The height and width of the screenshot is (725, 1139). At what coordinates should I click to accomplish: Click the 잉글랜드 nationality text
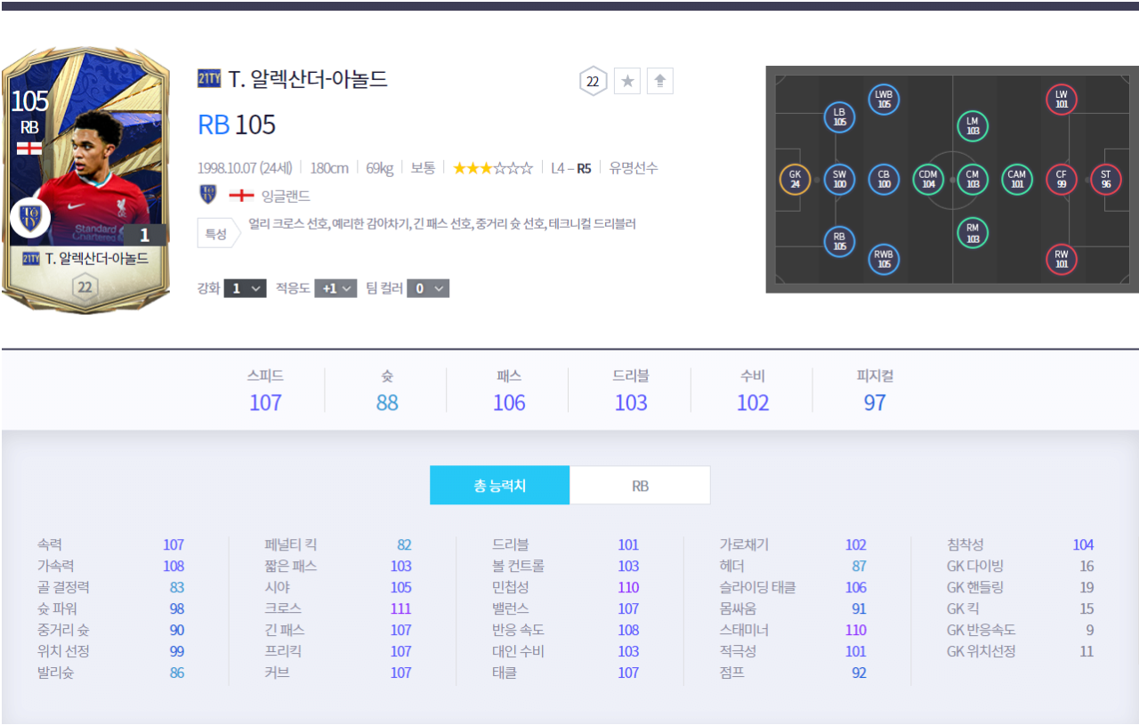286,196
